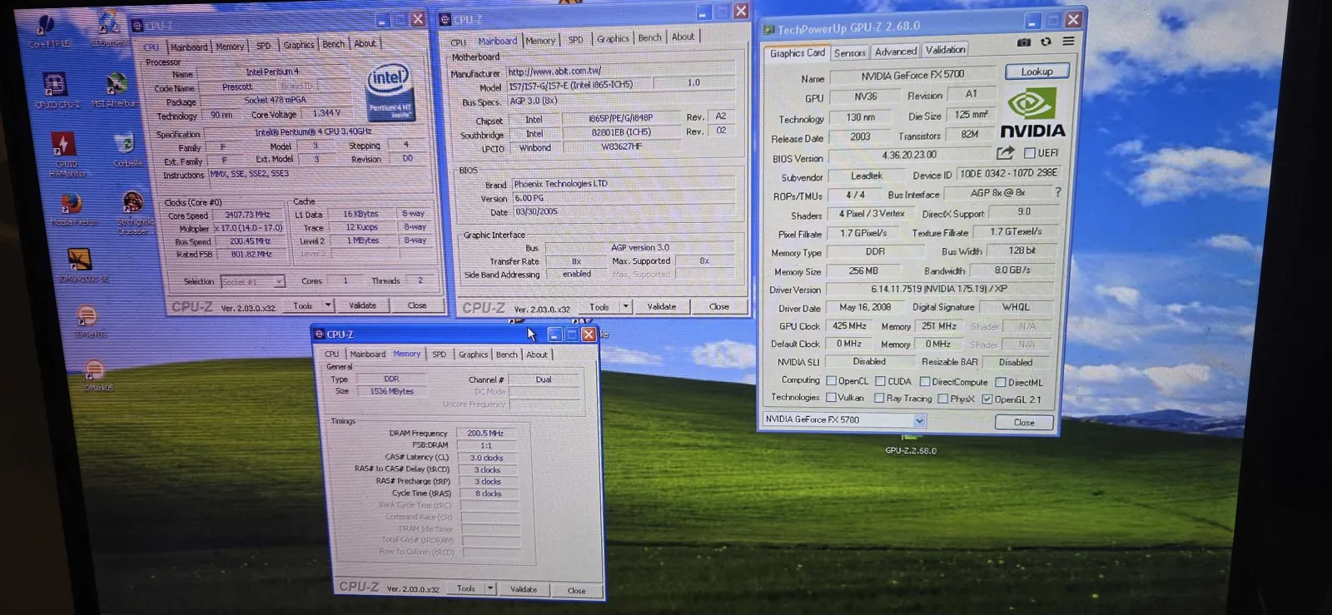Open the MSI Afterburner desktop icon
This screenshot has height=615, width=1332.
click(116, 90)
